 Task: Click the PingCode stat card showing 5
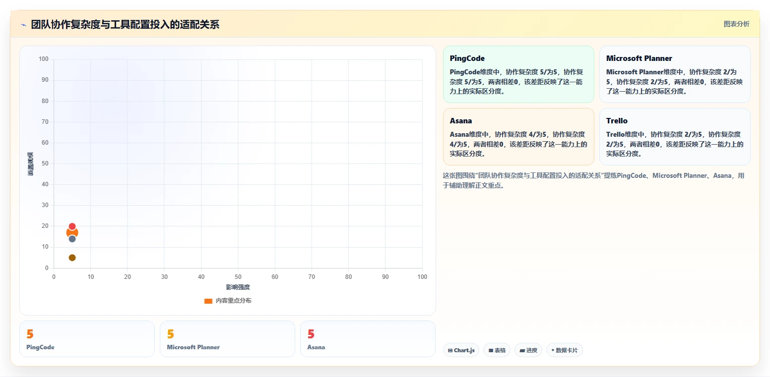coord(87,339)
